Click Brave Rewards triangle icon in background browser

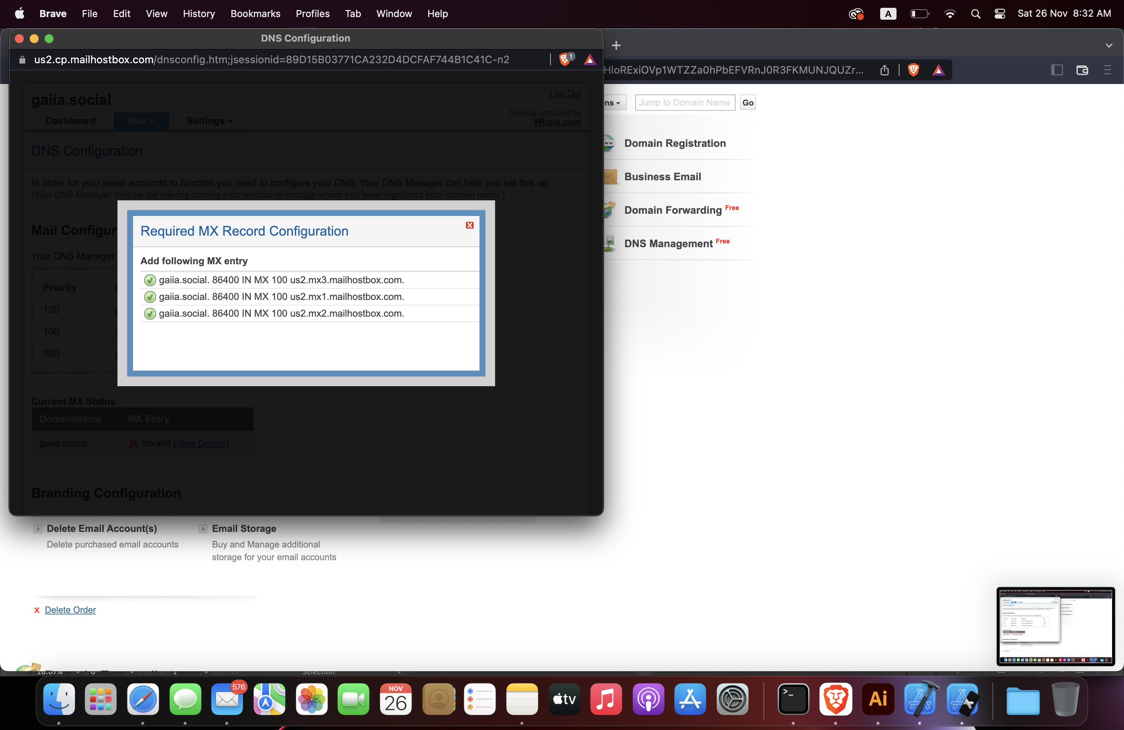pyautogui.click(x=939, y=70)
